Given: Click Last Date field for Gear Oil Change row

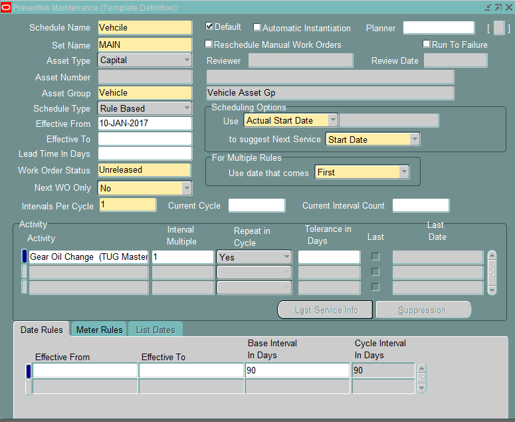Looking at the screenshot, I should click(438, 257).
